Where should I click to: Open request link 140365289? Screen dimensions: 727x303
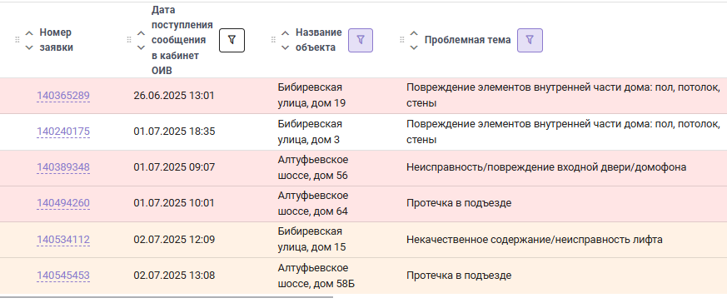pos(63,96)
